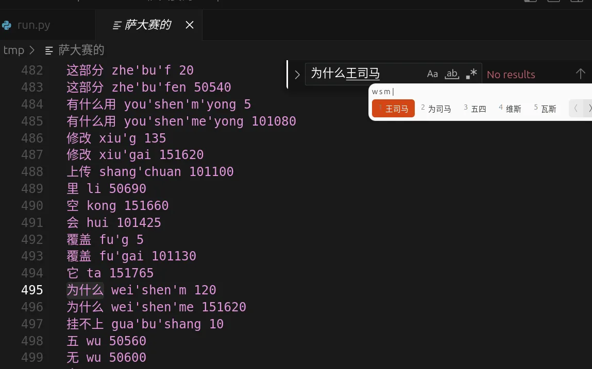Viewport: 592px width, 369px height.
Task: Enable Use Regular Expression in find widget
Action: (470, 74)
